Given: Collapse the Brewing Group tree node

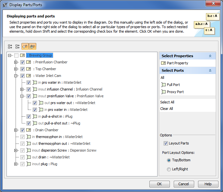Looking at the screenshot, I should (x=9, y=55).
